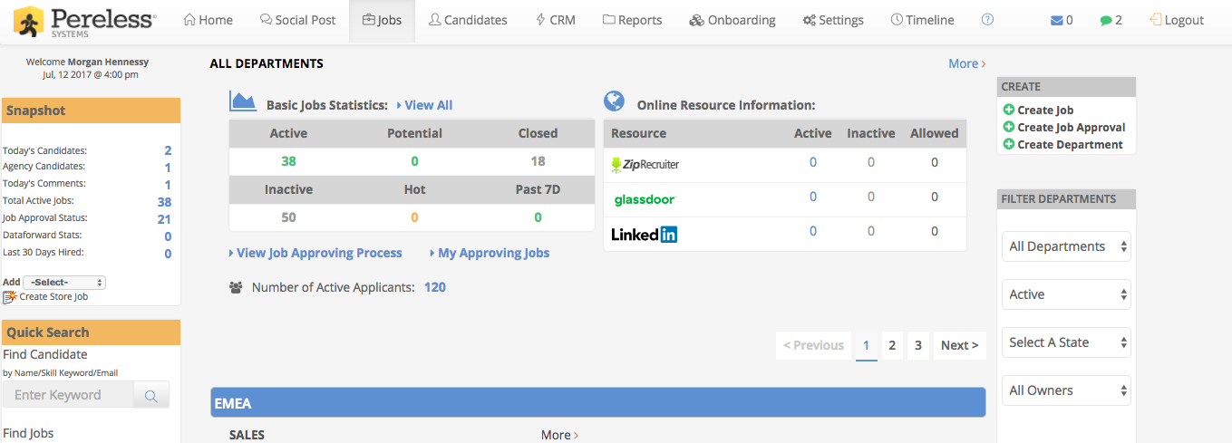The width and height of the screenshot is (1232, 443).
Task: Click the My Approving Jobs link
Action: (493, 253)
